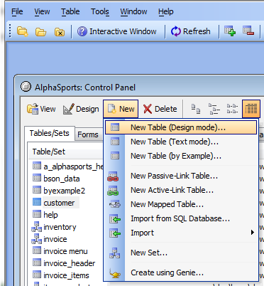Select the help table
The image size is (264, 286).
pos(50,215)
